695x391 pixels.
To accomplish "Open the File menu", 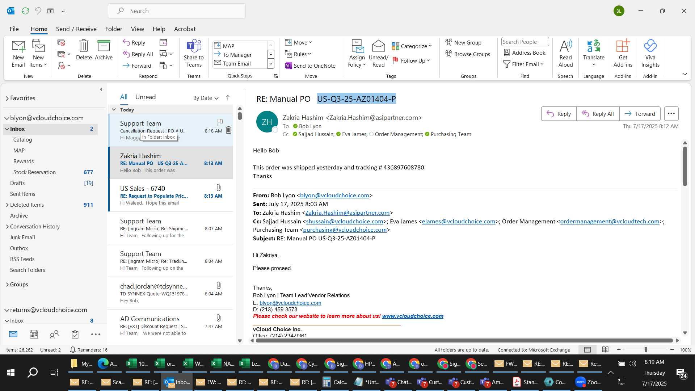I will 14,29.
